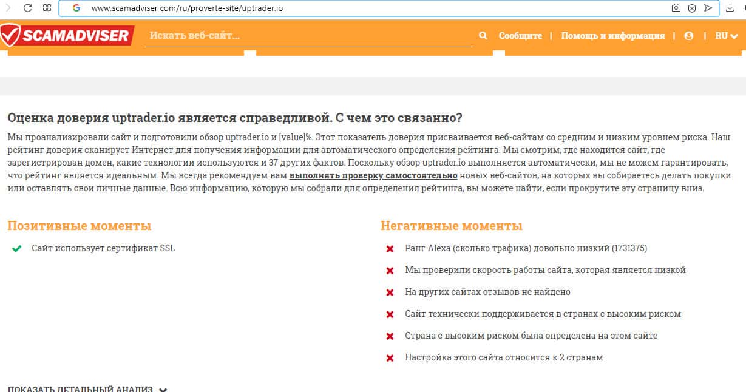
Task: Follow 'выполнять проверку самостоятельно' link
Action: coord(373,176)
